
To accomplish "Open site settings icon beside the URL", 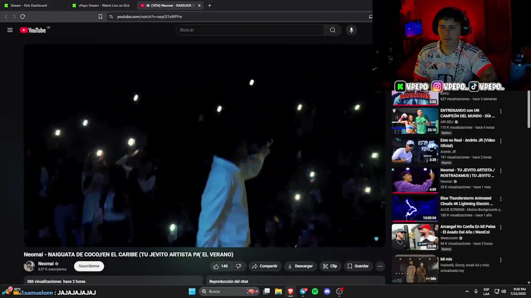I will click(111, 17).
